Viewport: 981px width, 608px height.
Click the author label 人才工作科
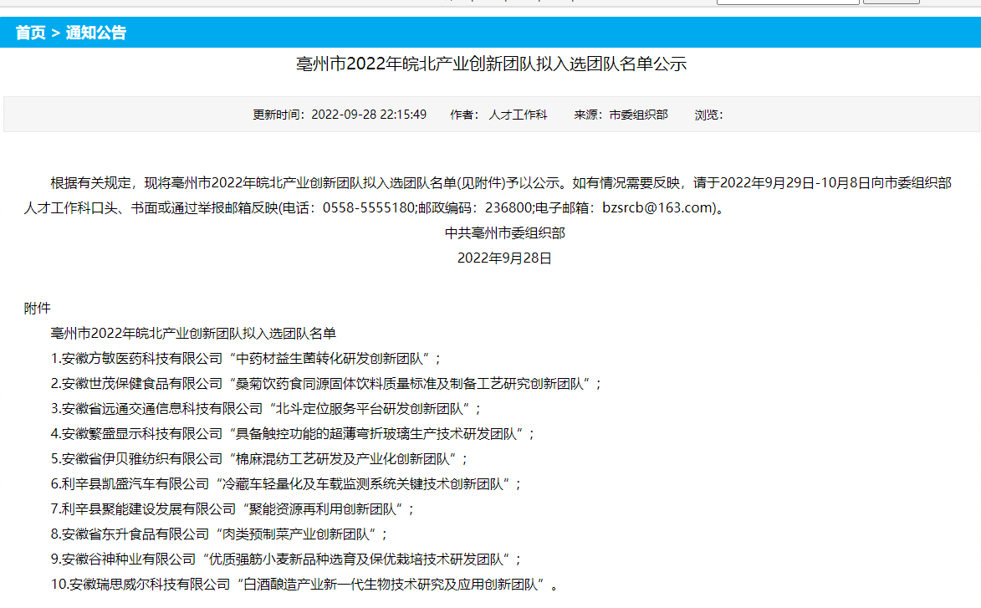[x=518, y=115]
